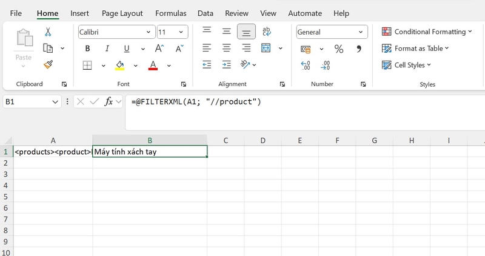Toggle Bold formatting
485x256 pixels.
pos(87,49)
